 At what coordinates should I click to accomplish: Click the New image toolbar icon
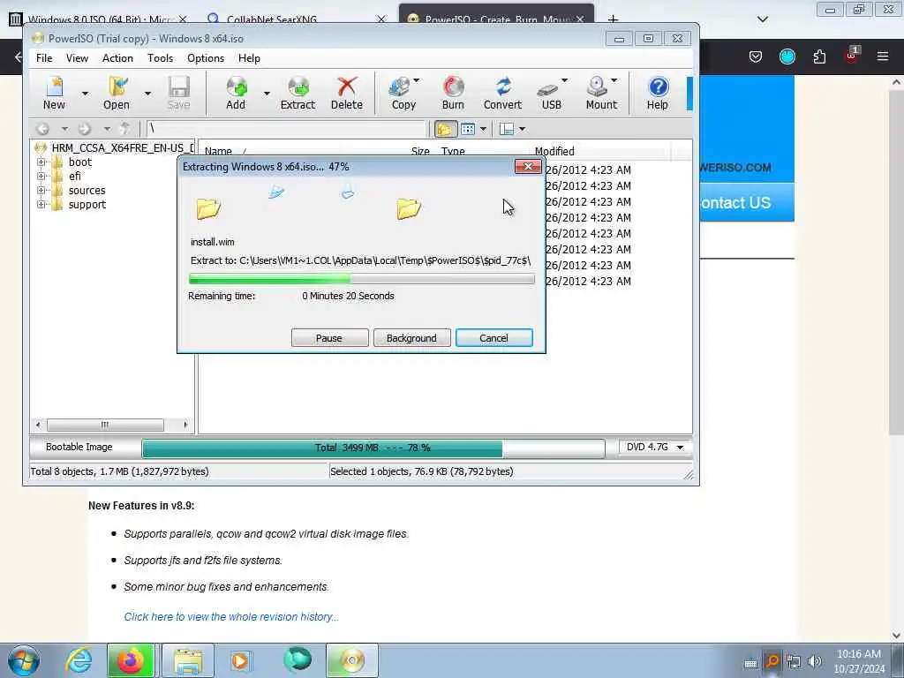point(54,93)
